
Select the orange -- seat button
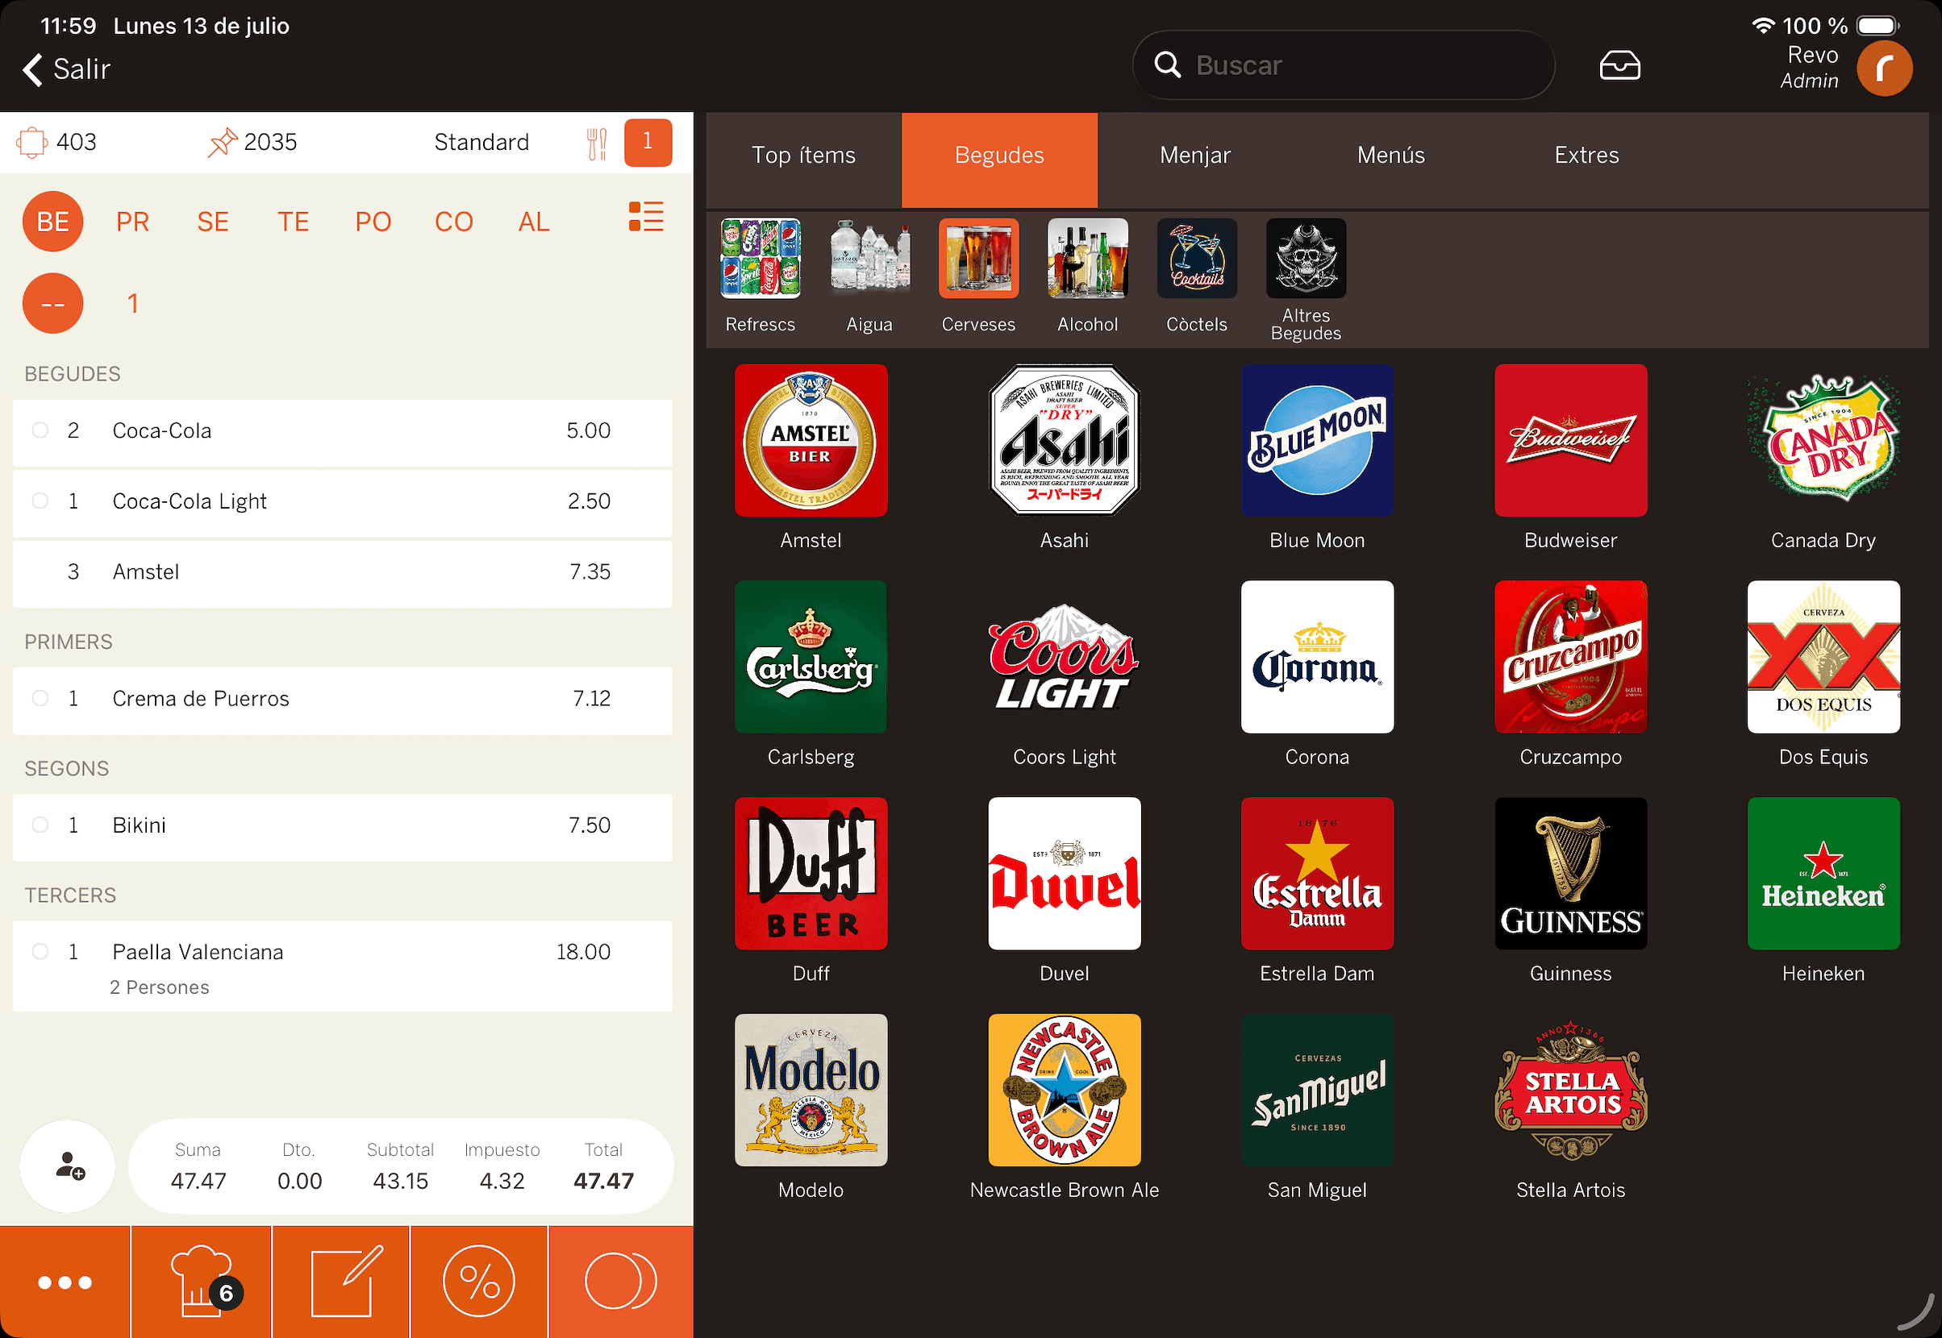(x=53, y=304)
